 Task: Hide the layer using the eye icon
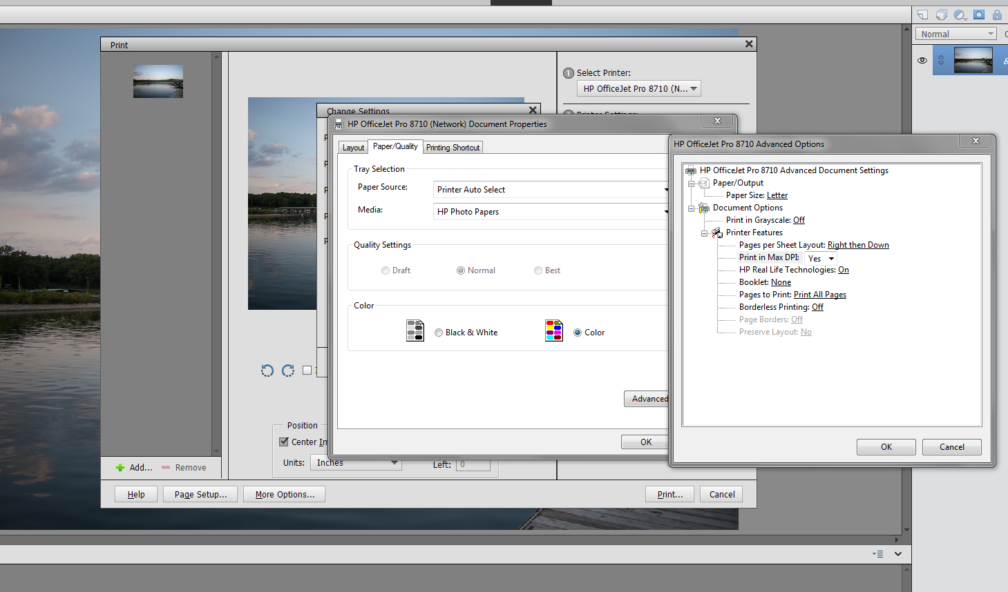pos(922,61)
